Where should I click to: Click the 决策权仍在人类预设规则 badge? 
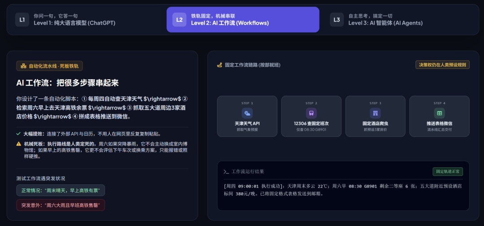(x=443, y=65)
